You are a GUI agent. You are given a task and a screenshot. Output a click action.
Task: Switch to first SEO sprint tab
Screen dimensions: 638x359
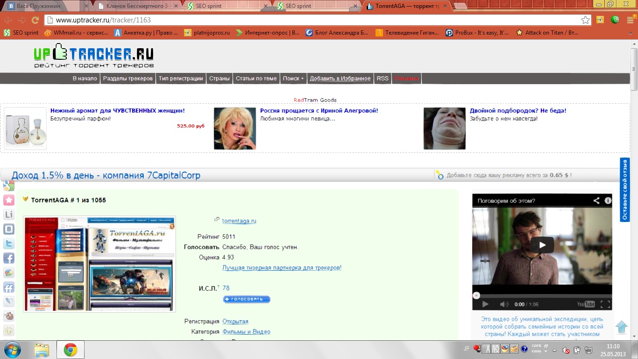tap(226, 6)
